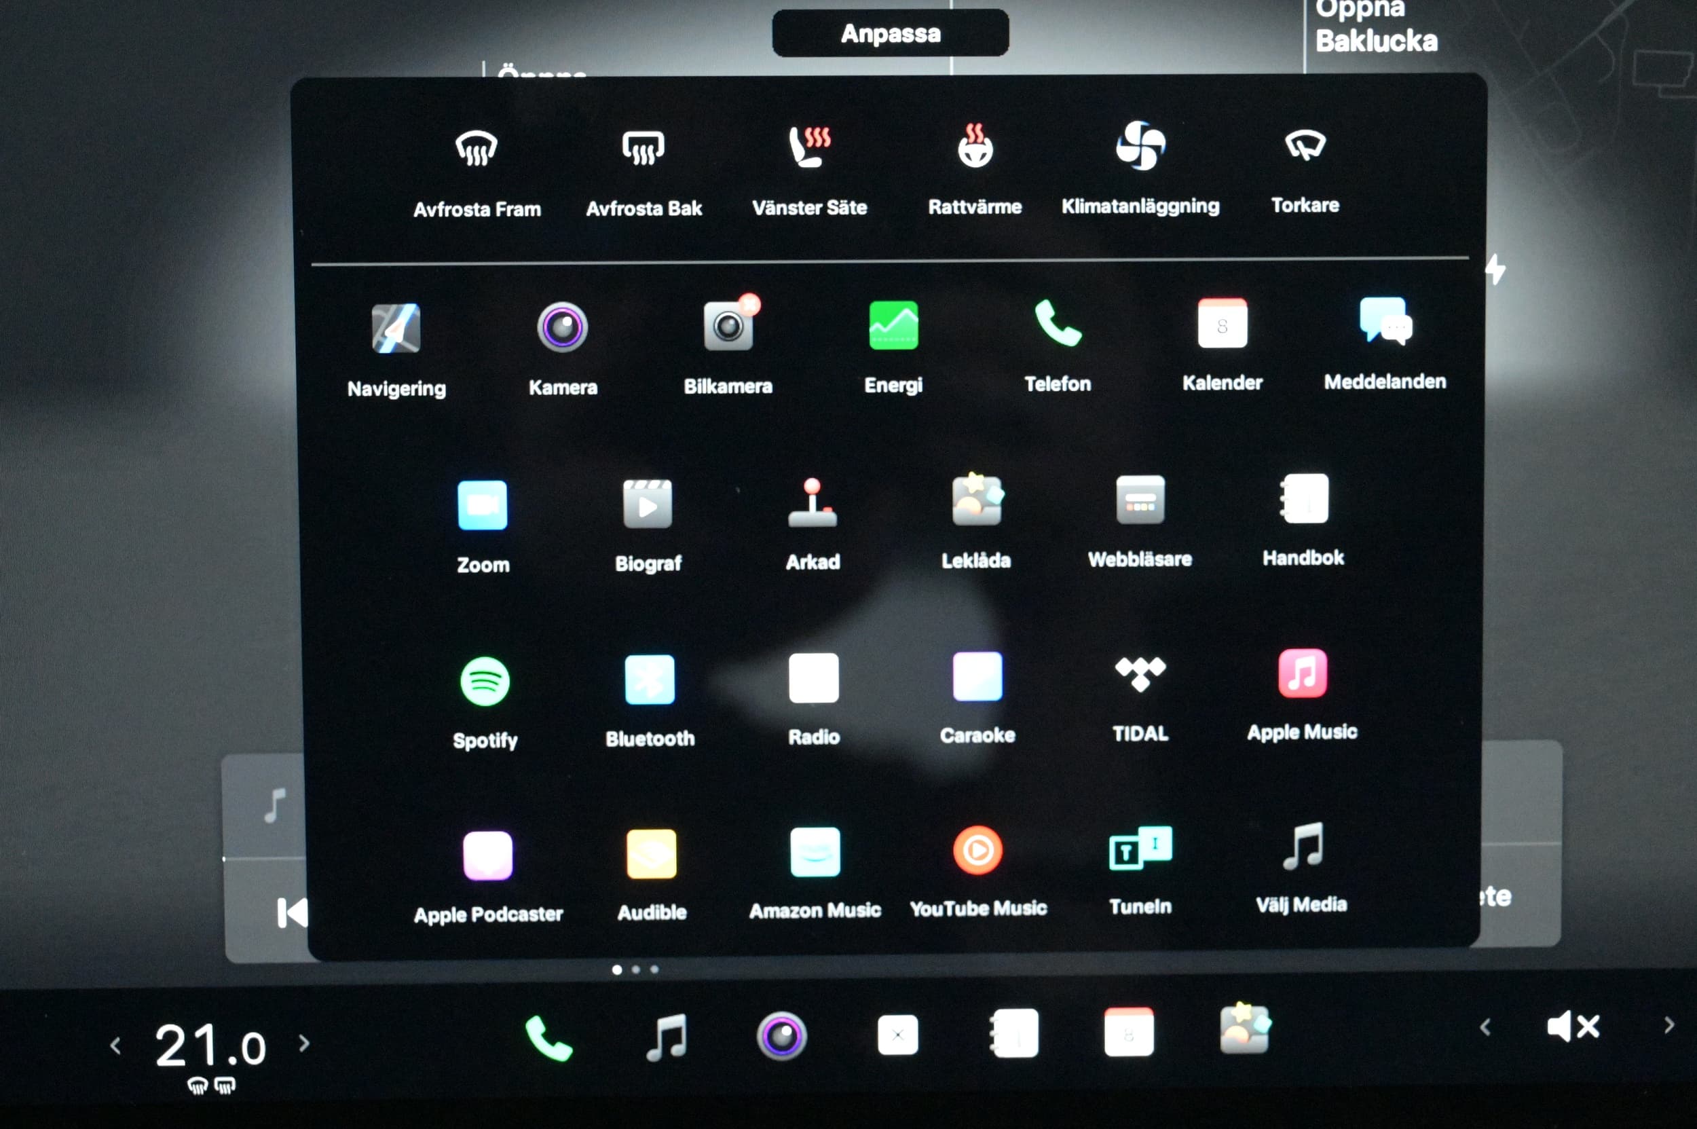Open the Radio app
Screen dimensions: 1697x1129
pyautogui.click(x=814, y=678)
